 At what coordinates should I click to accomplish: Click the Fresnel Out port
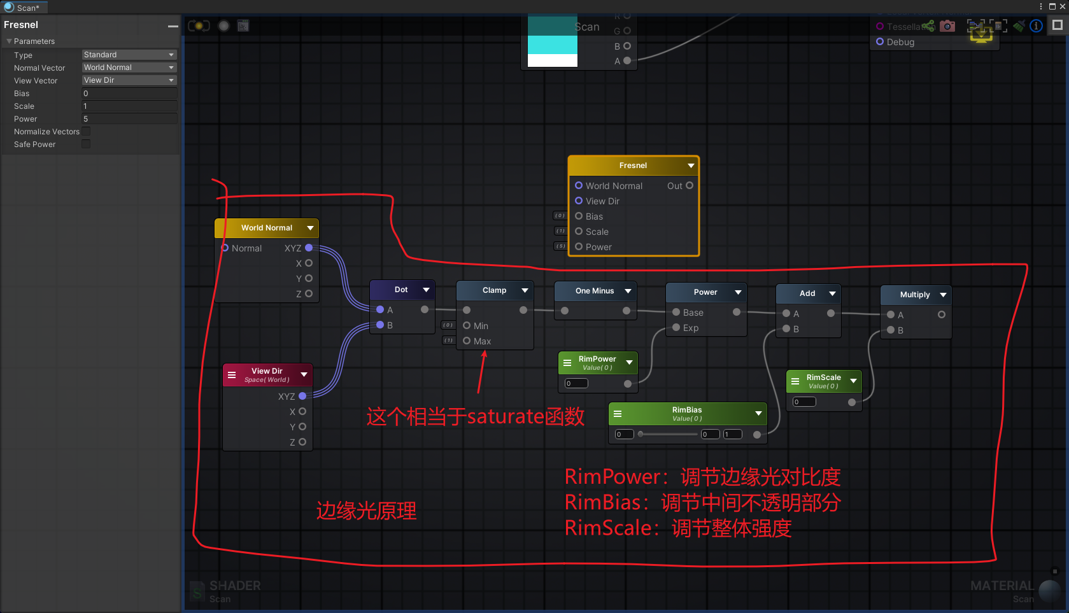pos(689,185)
